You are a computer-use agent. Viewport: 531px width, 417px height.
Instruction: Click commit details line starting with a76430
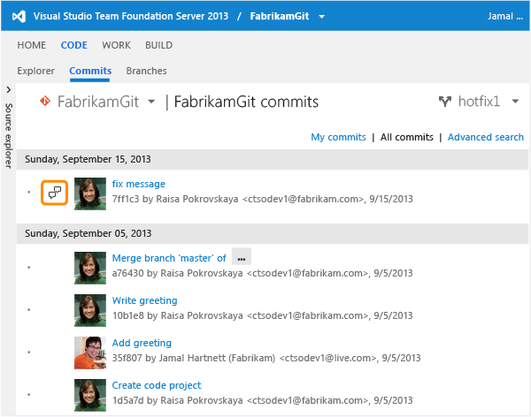click(263, 273)
